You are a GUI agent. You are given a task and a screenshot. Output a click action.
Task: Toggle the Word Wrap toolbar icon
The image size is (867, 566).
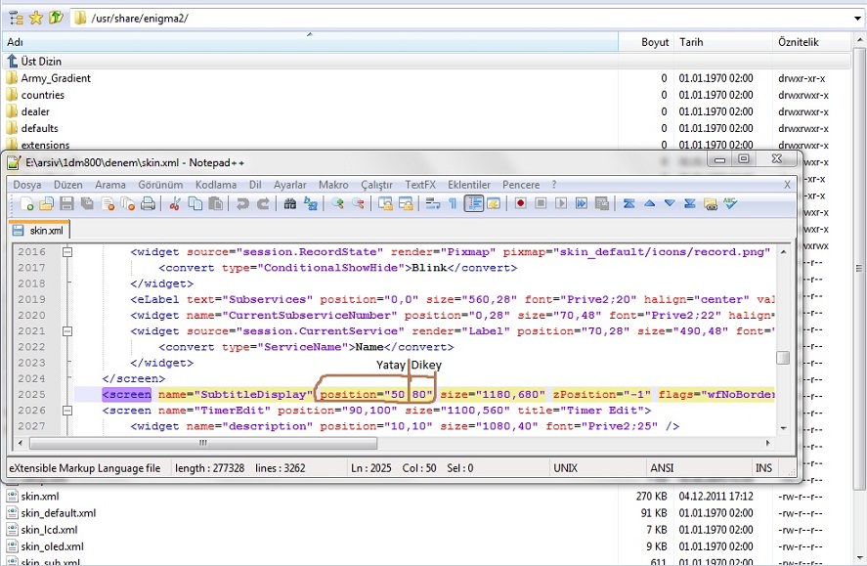coord(432,204)
